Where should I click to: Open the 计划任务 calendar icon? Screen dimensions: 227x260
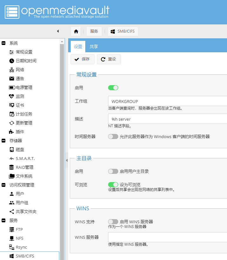point(12,114)
